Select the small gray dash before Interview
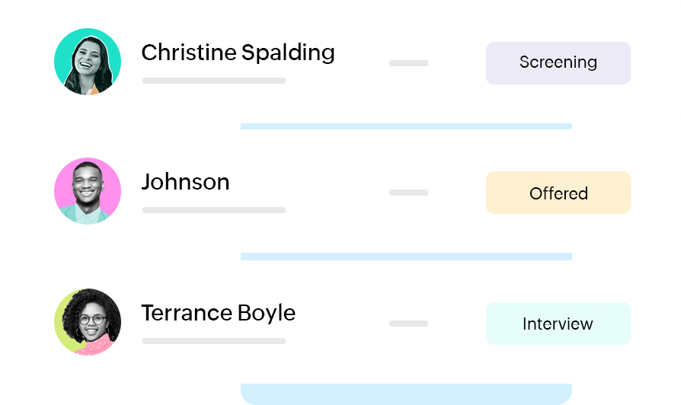Viewport: 681px width, 405px height. click(408, 324)
